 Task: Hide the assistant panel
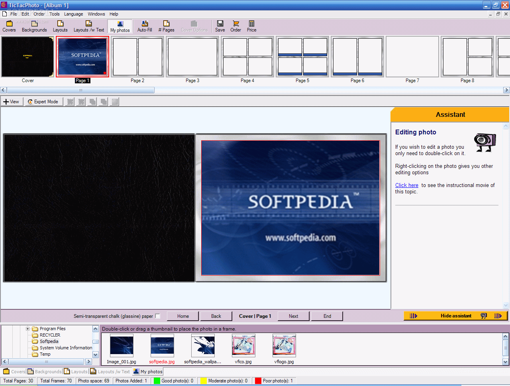click(x=456, y=316)
